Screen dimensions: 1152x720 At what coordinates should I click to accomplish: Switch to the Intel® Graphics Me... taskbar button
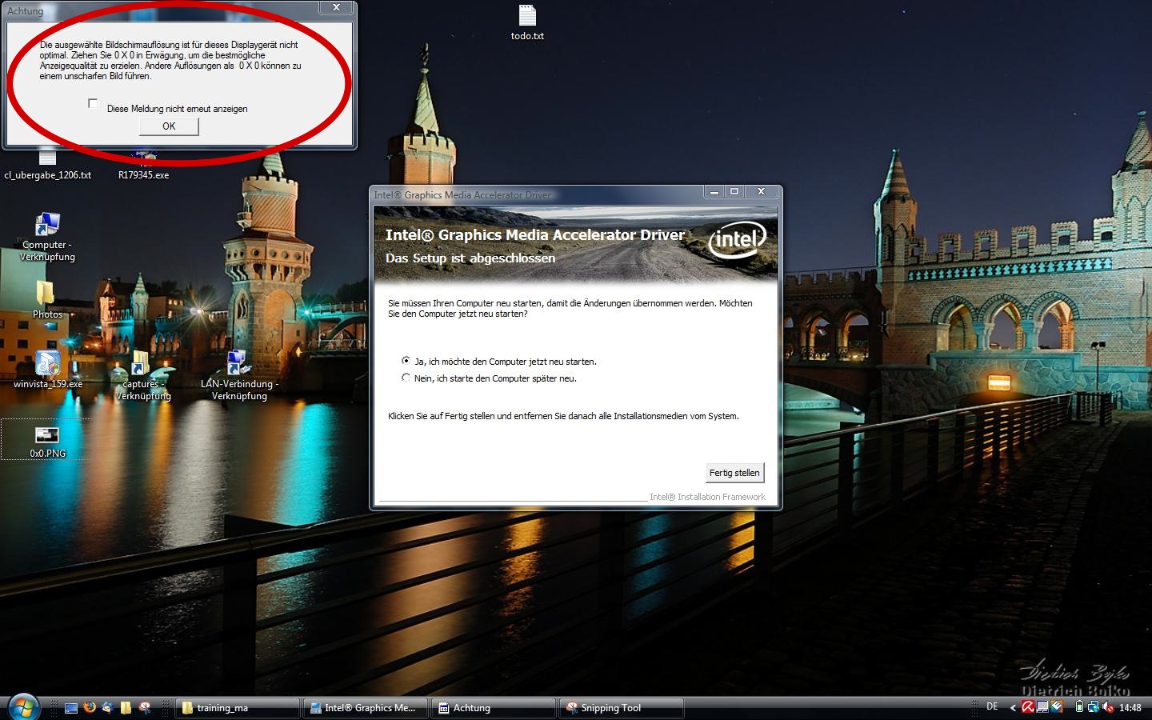coord(366,707)
